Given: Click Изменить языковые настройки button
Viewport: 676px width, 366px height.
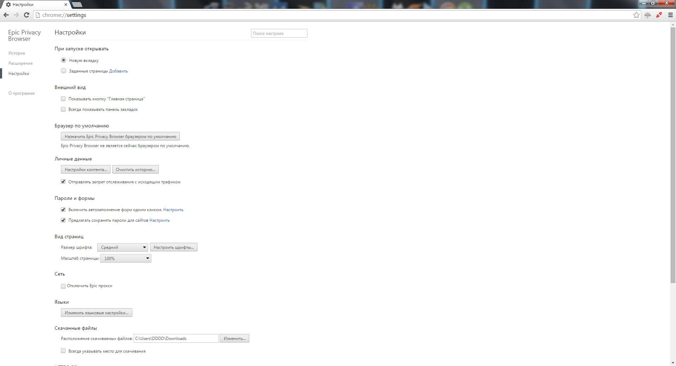Looking at the screenshot, I should point(96,313).
